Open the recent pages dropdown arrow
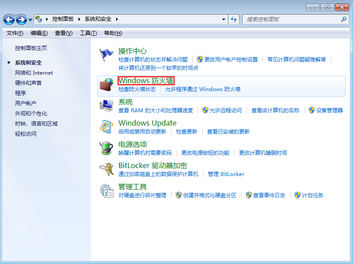This screenshot has width=353, height=264. (x=30, y=19)
